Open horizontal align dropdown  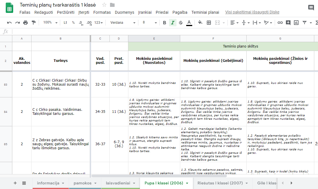coord(234,23)
